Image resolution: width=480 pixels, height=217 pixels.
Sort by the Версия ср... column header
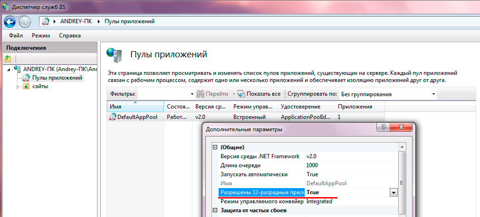211,107
